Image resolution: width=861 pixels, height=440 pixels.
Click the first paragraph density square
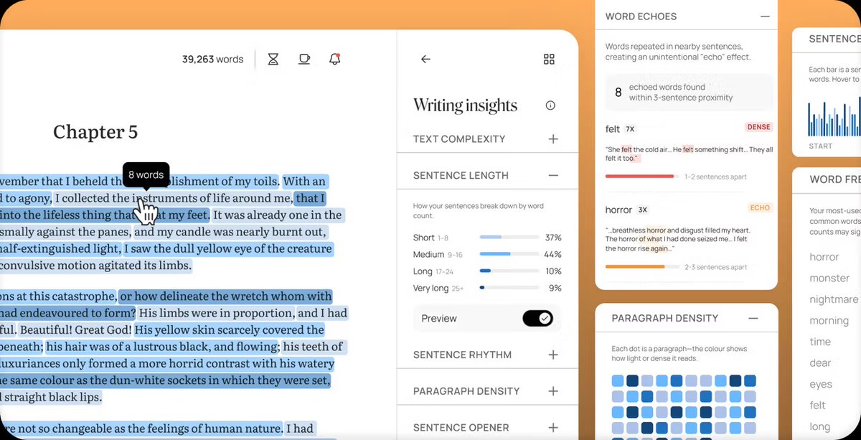click(617, 380)
